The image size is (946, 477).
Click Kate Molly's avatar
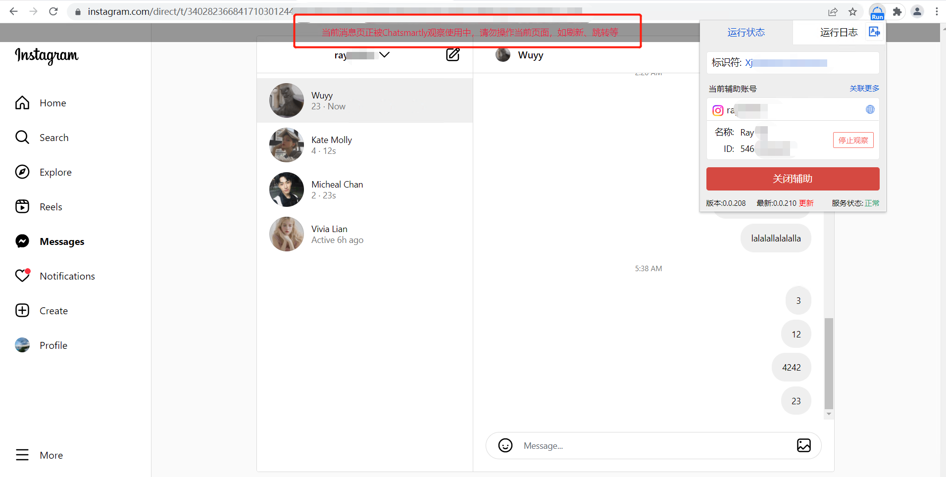(x=287, y=145)
